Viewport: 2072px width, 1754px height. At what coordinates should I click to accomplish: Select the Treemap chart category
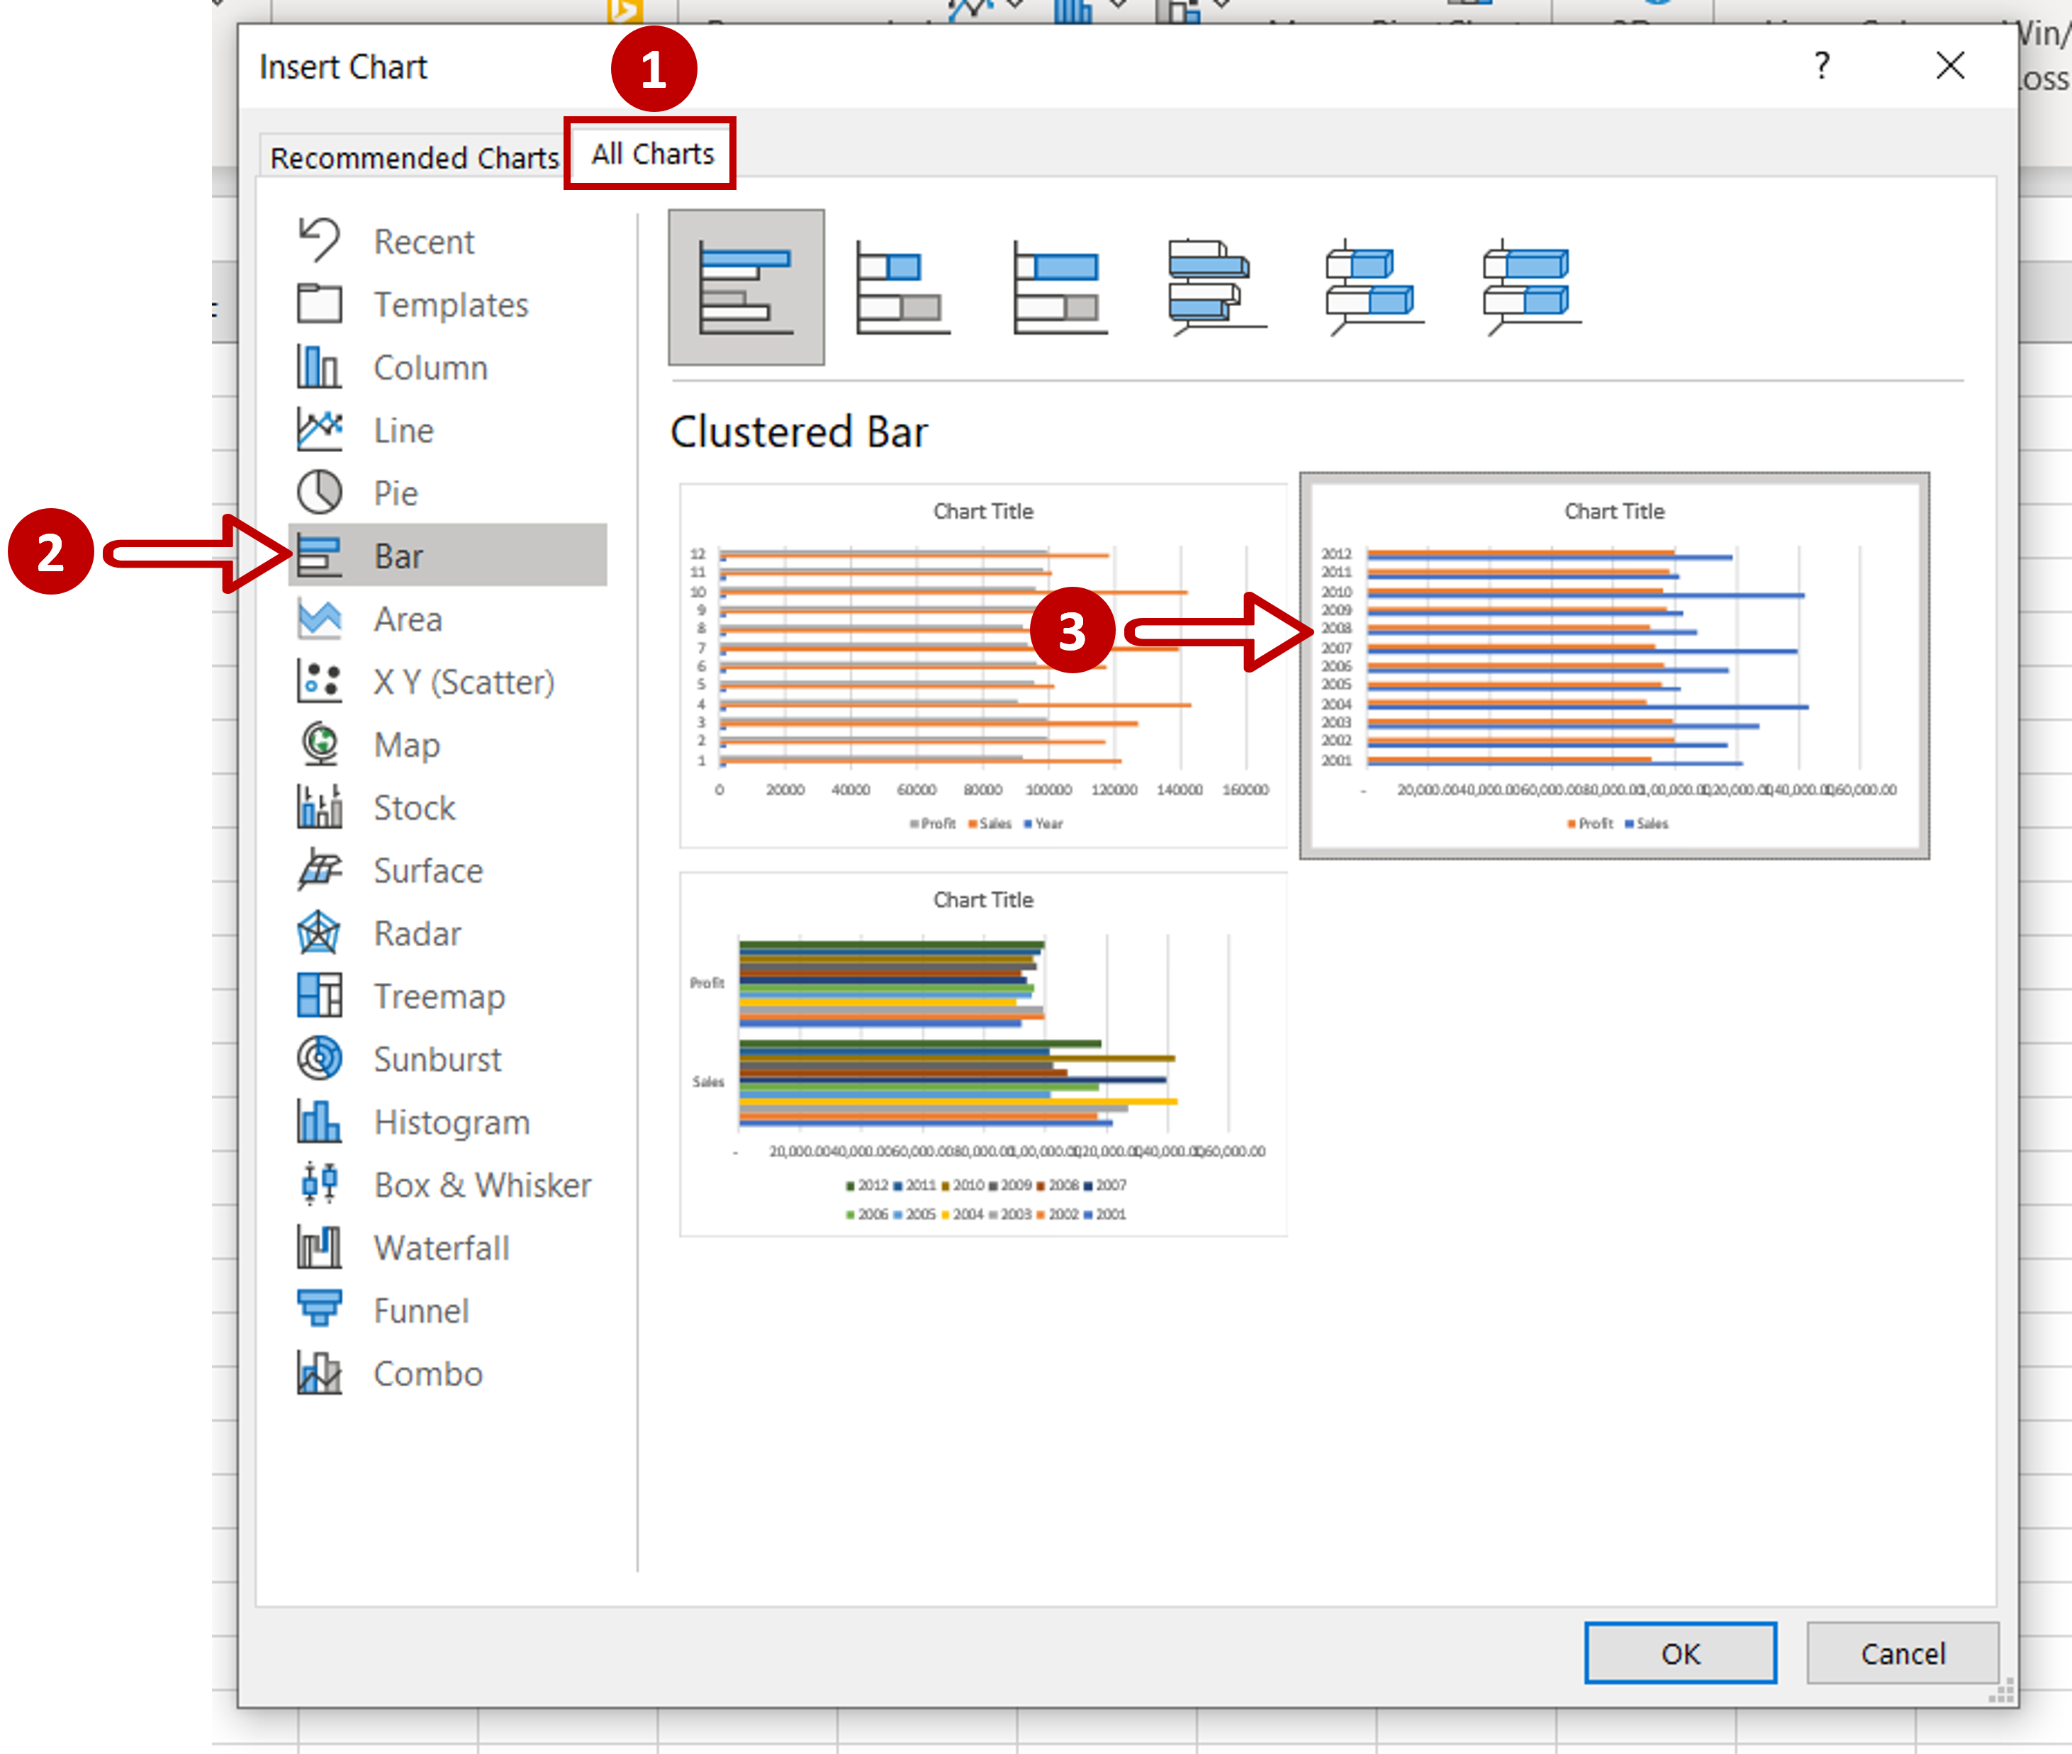coord(437,996)
